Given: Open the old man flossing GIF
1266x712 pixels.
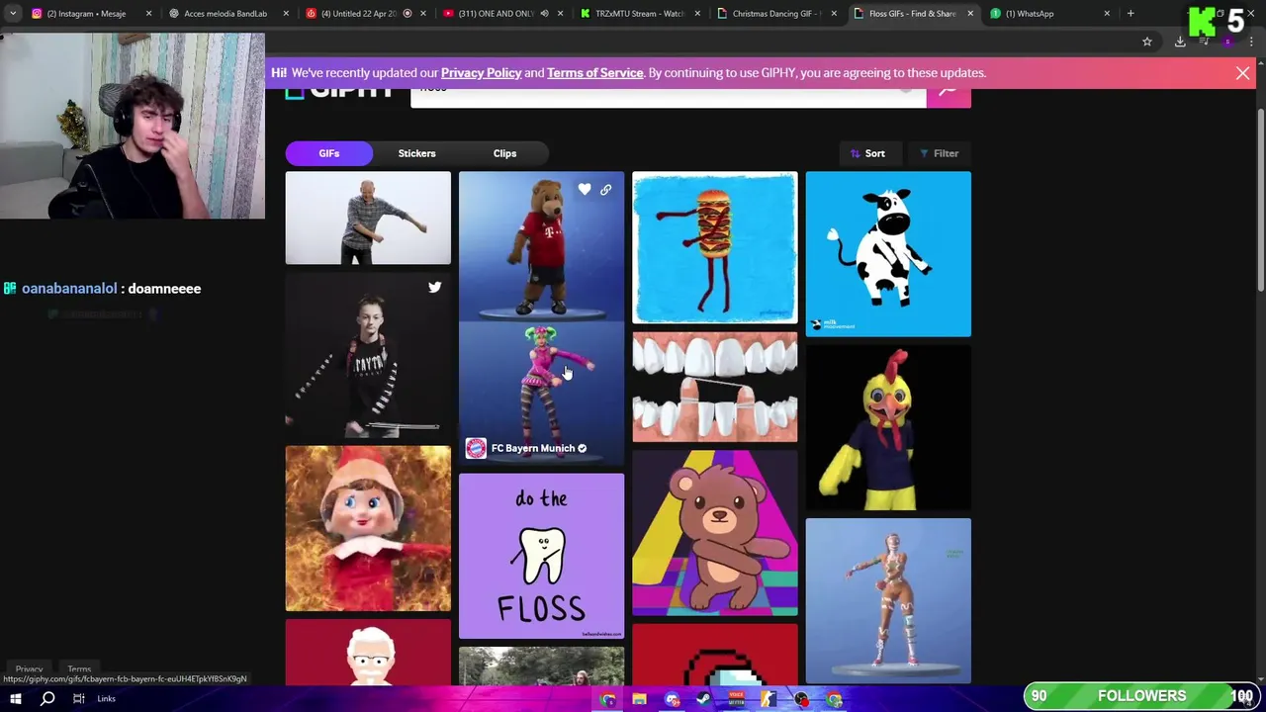Looking at the screenshot, I should pyautogui.click(x=368, y=219).
